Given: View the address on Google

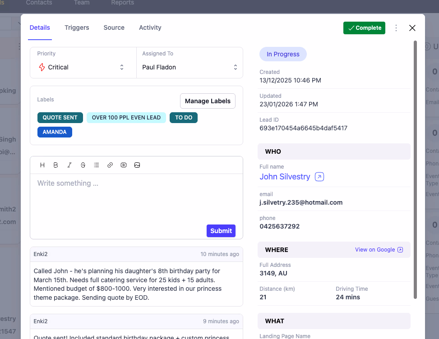Looking at the screenshot, I should coord(379,249).
